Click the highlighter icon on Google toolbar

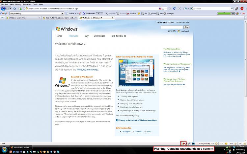coord(139,13)
